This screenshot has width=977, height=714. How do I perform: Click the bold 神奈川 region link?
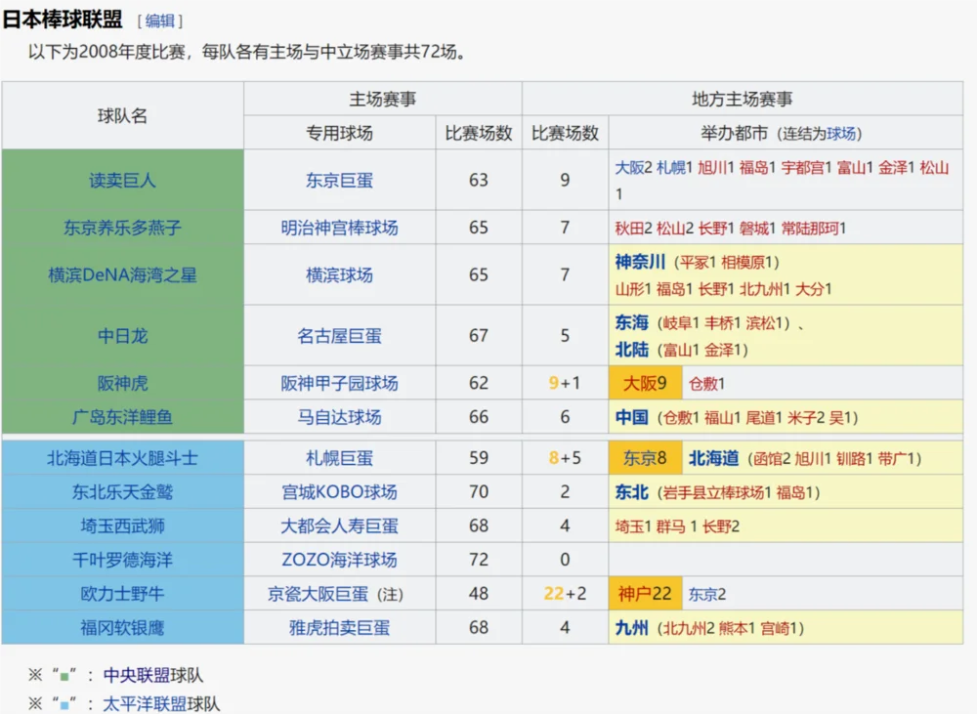coord(640,262)
